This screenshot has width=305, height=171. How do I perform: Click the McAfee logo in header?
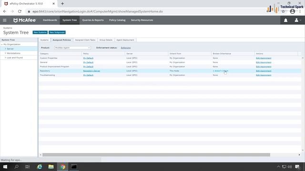point(24,20)
